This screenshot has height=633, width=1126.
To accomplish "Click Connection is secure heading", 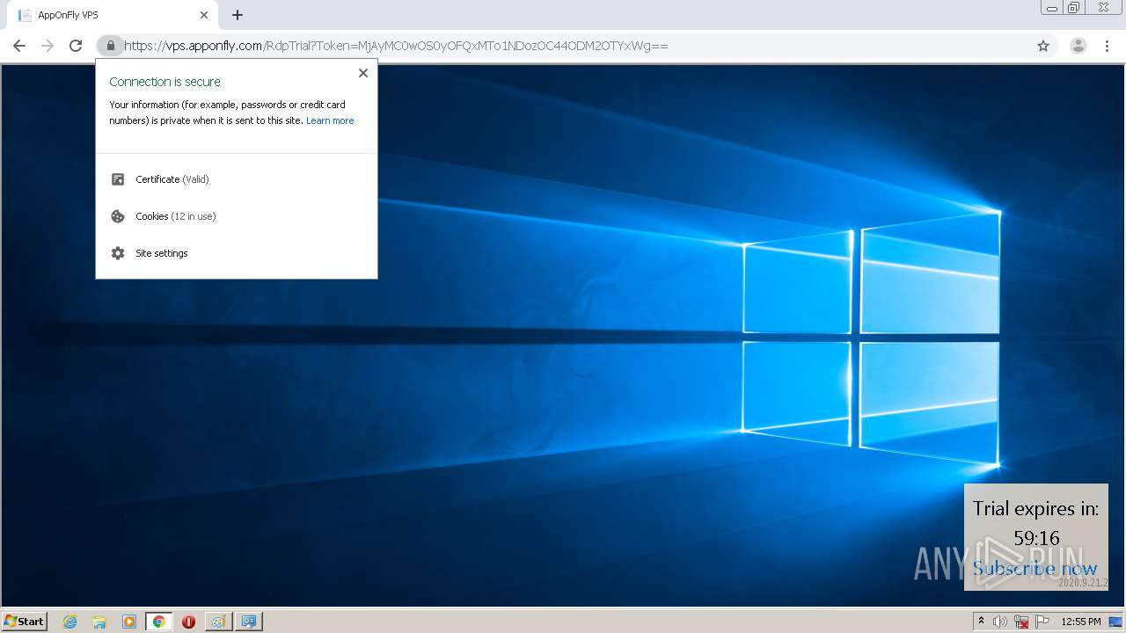I will point(165,82).
